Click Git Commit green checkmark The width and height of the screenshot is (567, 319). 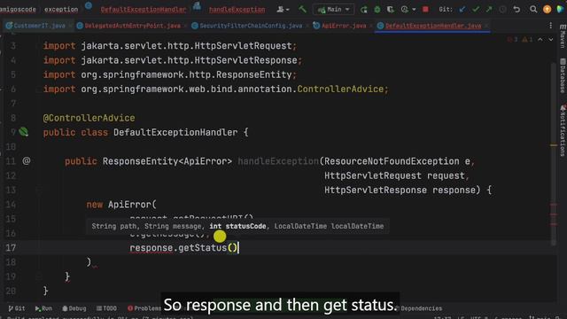[x=476, y=10]
